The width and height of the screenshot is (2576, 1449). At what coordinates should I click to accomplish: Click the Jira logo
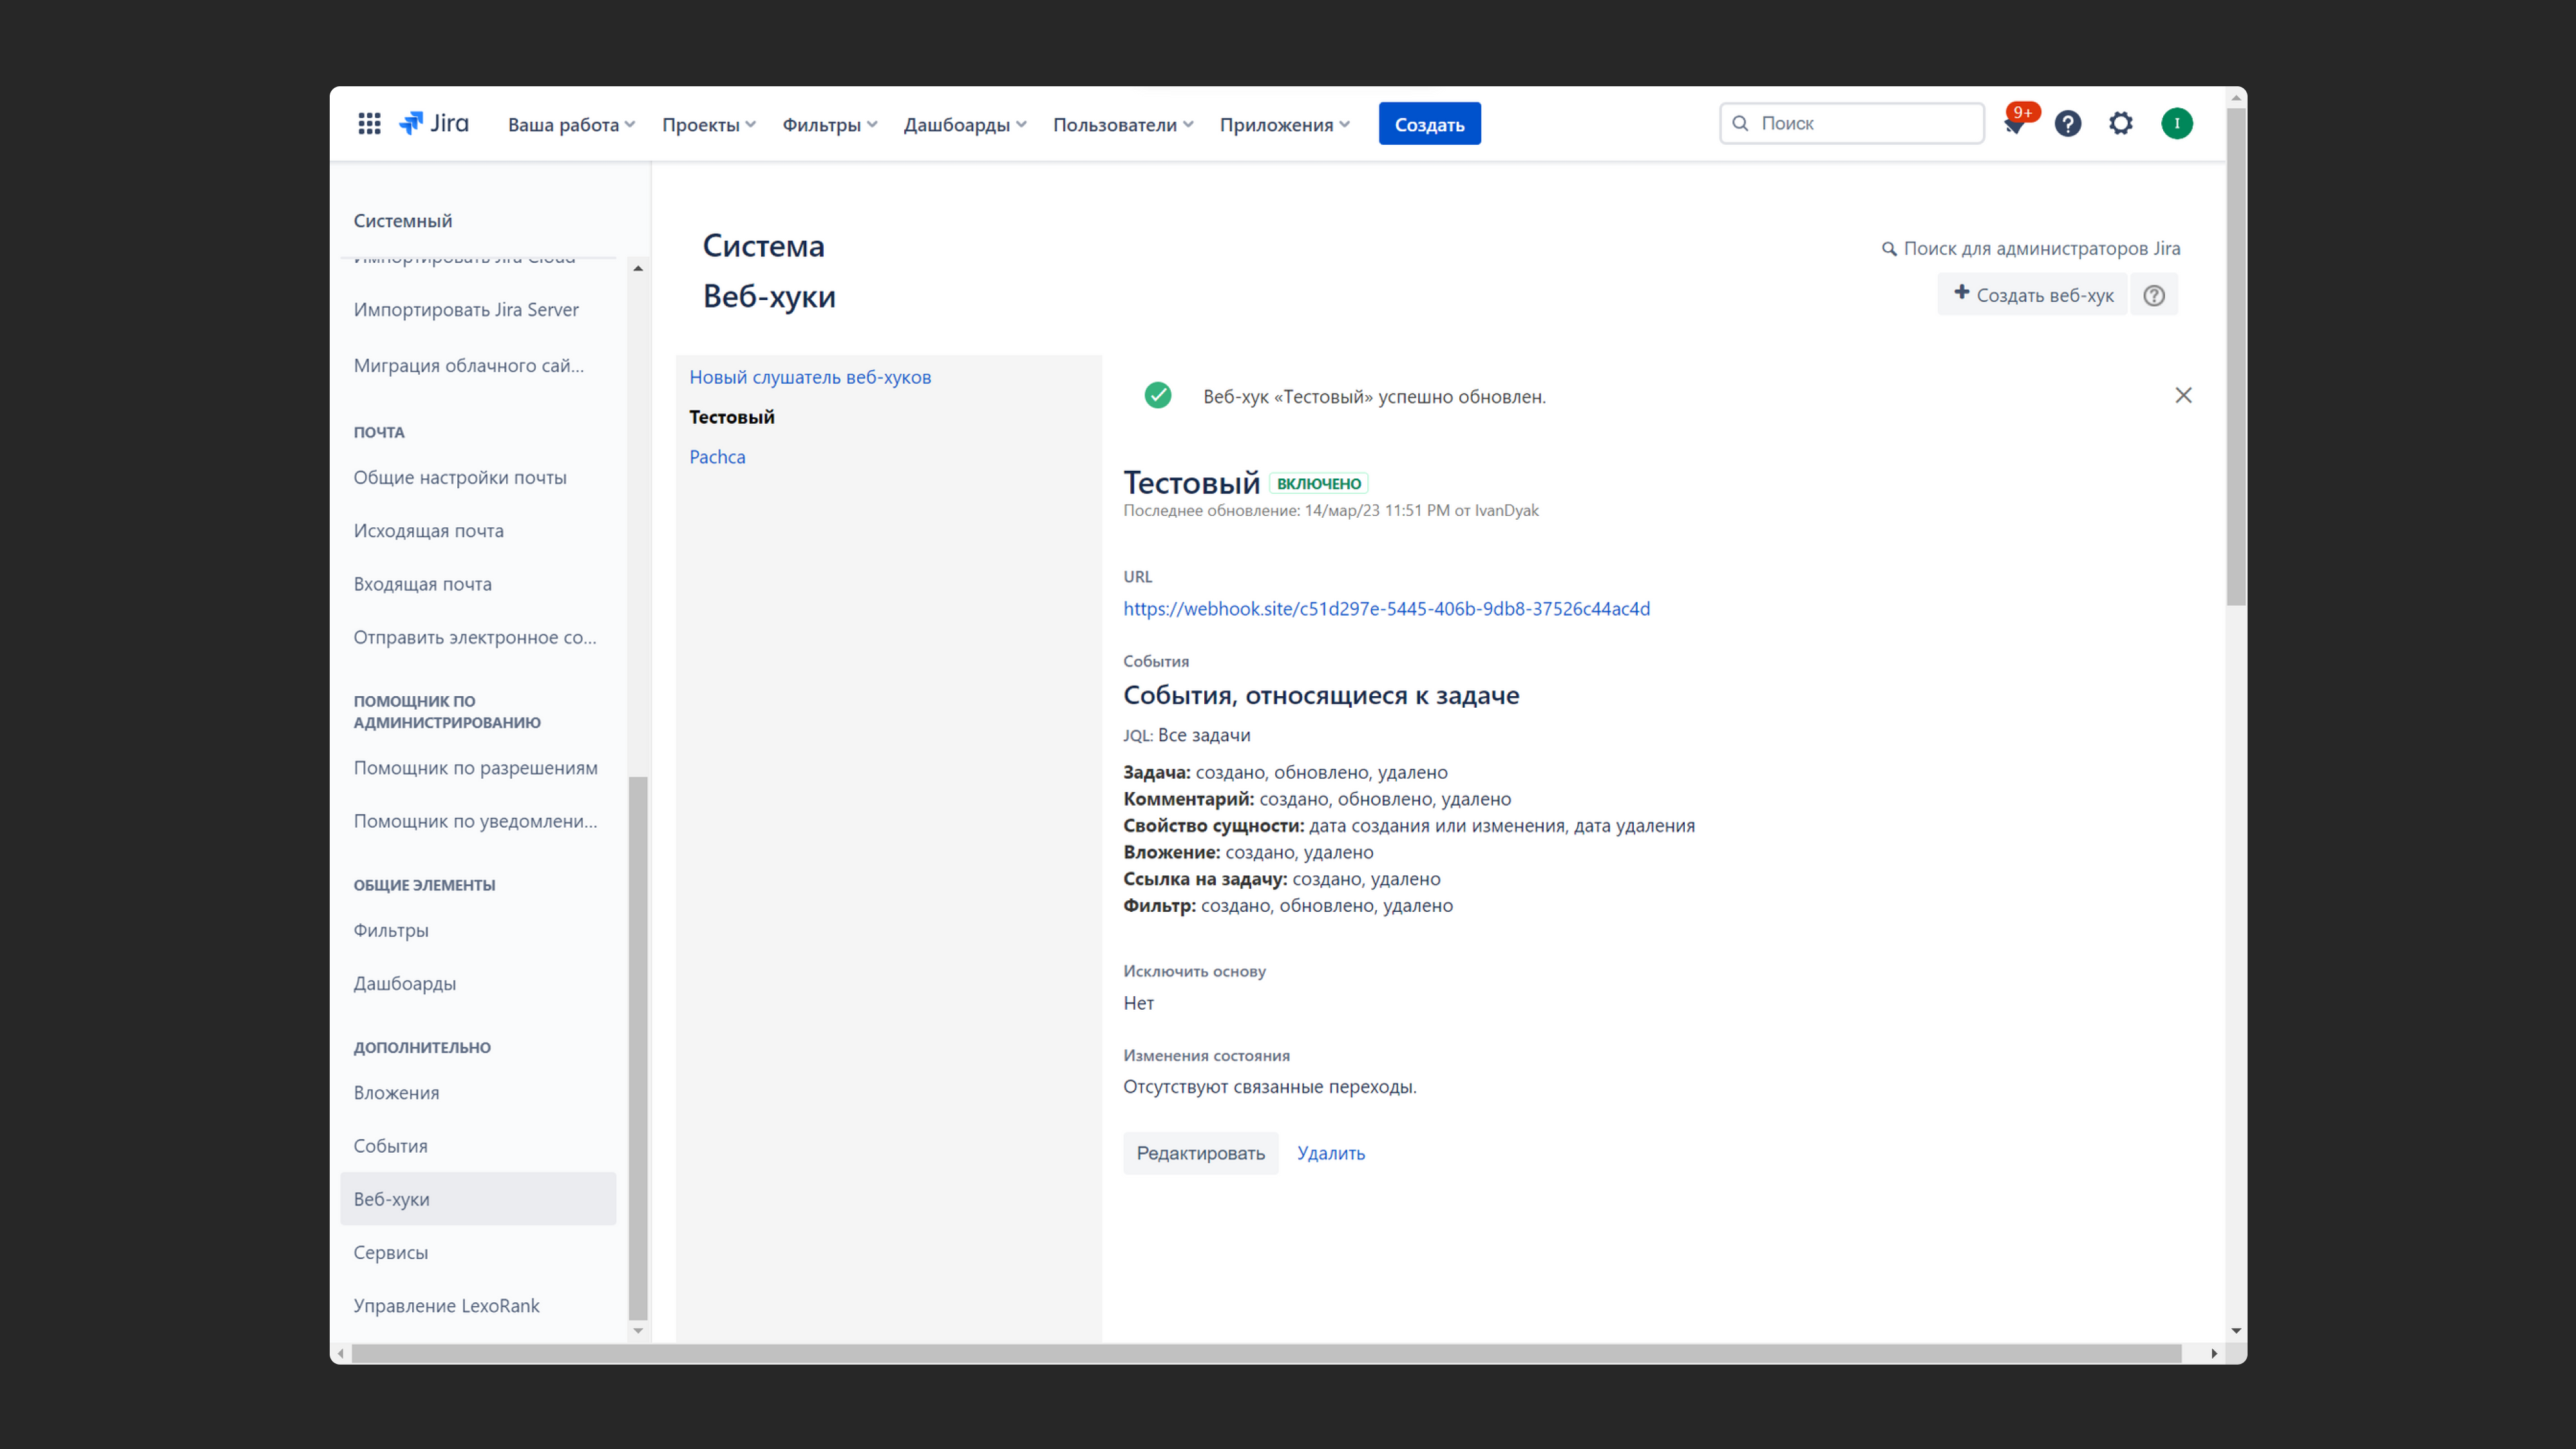tap(434, 123)
